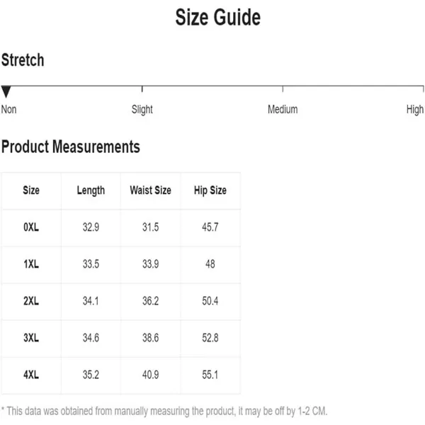
Task: Click the Size column header
Action: pos(31,191)
